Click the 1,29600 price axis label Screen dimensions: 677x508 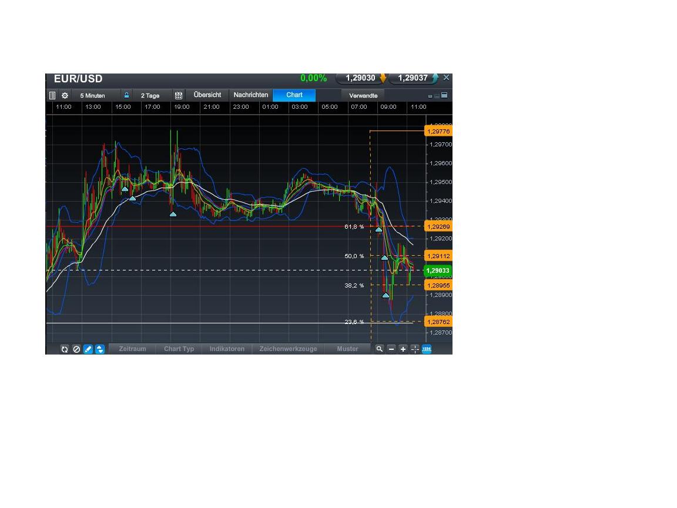click(441, 163)
